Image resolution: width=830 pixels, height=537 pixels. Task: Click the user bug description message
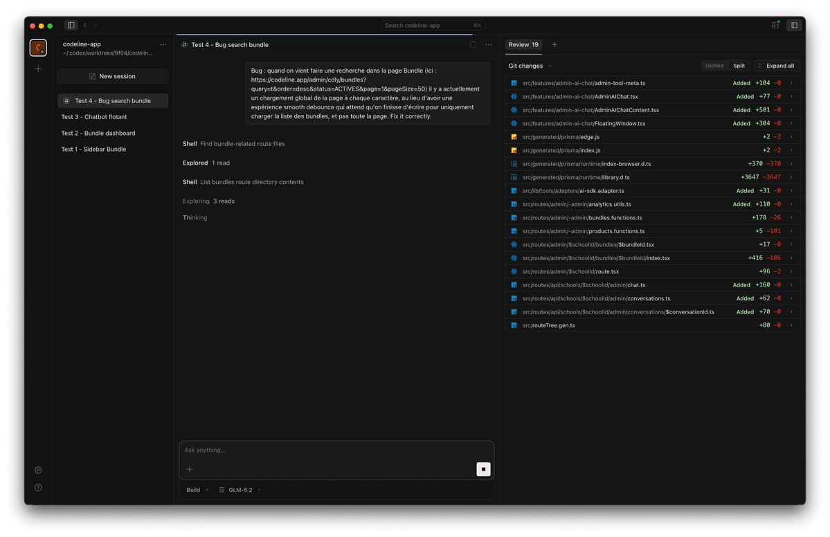pyautogui.click(x=368, y=93)
